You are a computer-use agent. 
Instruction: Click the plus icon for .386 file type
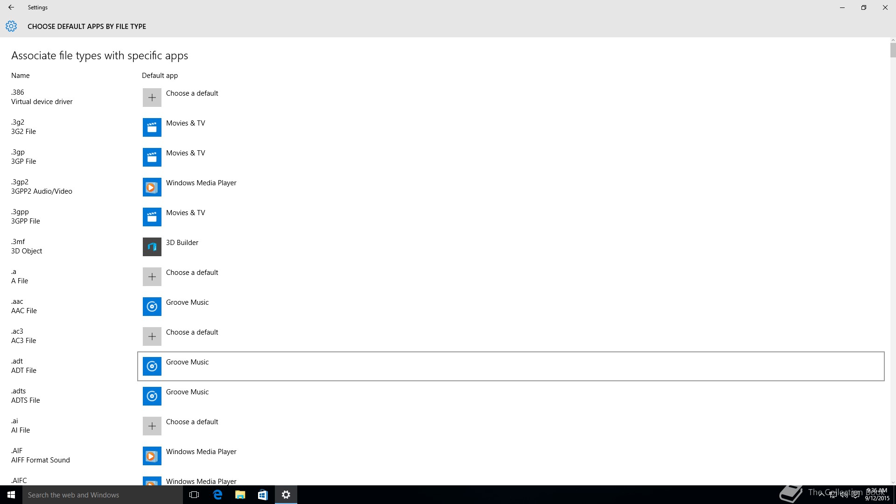pyautogui.click(x=152, y=98)
